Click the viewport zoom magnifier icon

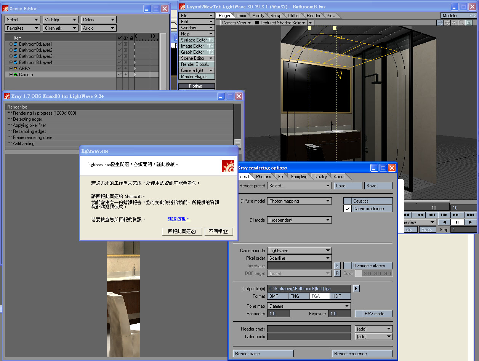point(461,23)
